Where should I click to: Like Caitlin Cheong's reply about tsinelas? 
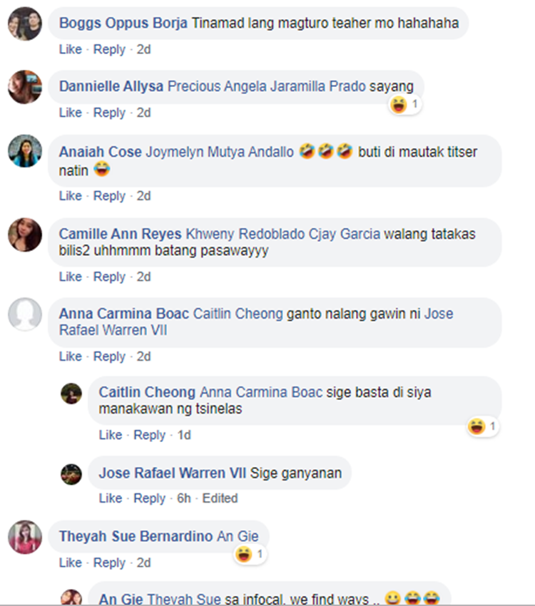coord(111,435)
